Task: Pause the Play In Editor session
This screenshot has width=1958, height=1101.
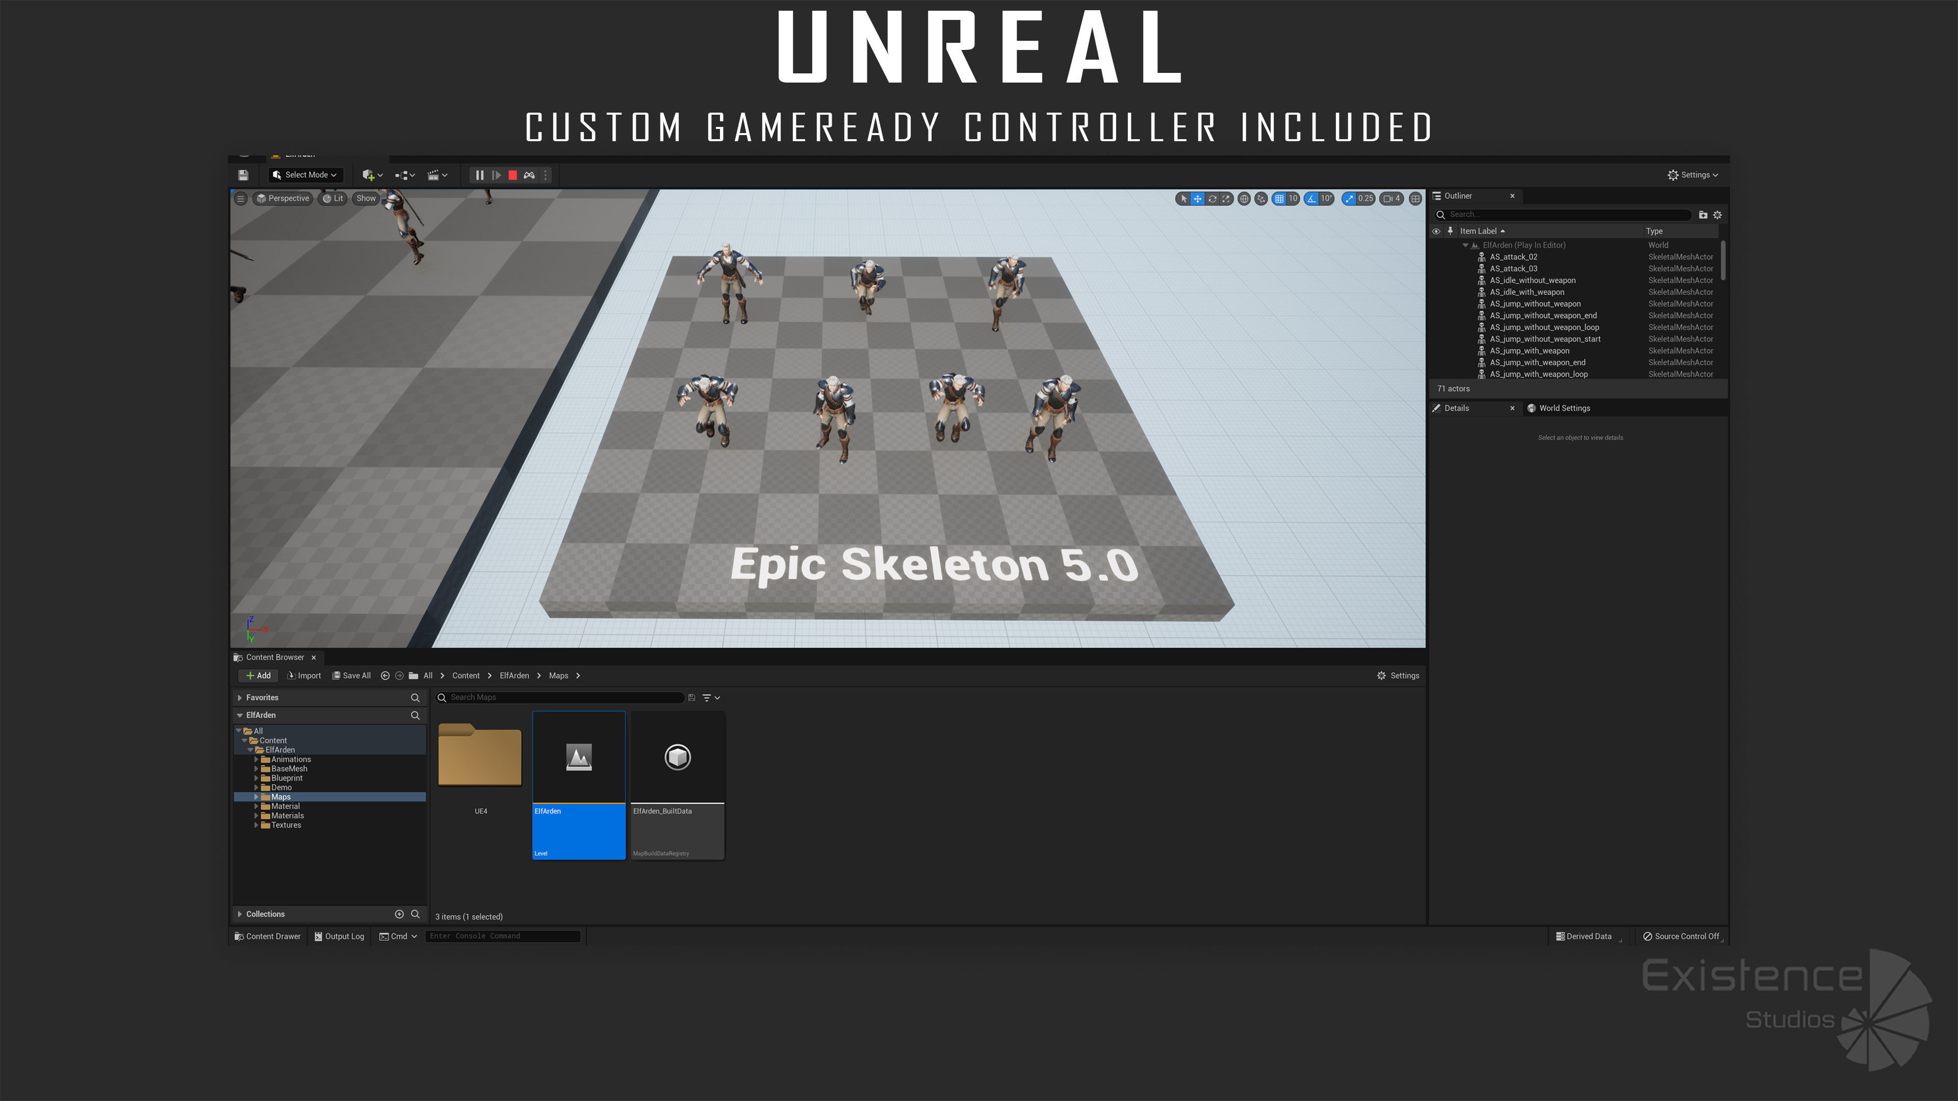Action: tap(480, 175)
